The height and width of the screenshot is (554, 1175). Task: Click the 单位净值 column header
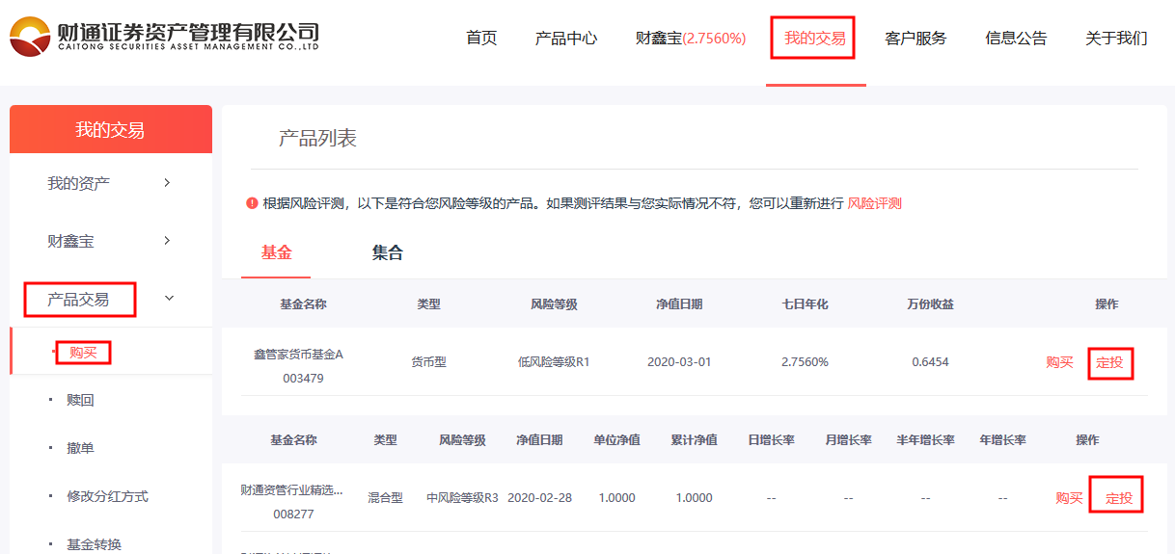coord(616,440)
